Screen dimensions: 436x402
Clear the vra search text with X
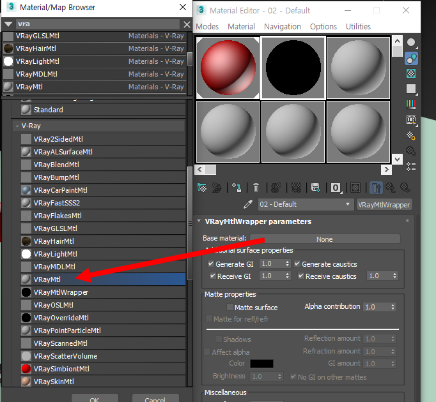[x=187, y=24]
